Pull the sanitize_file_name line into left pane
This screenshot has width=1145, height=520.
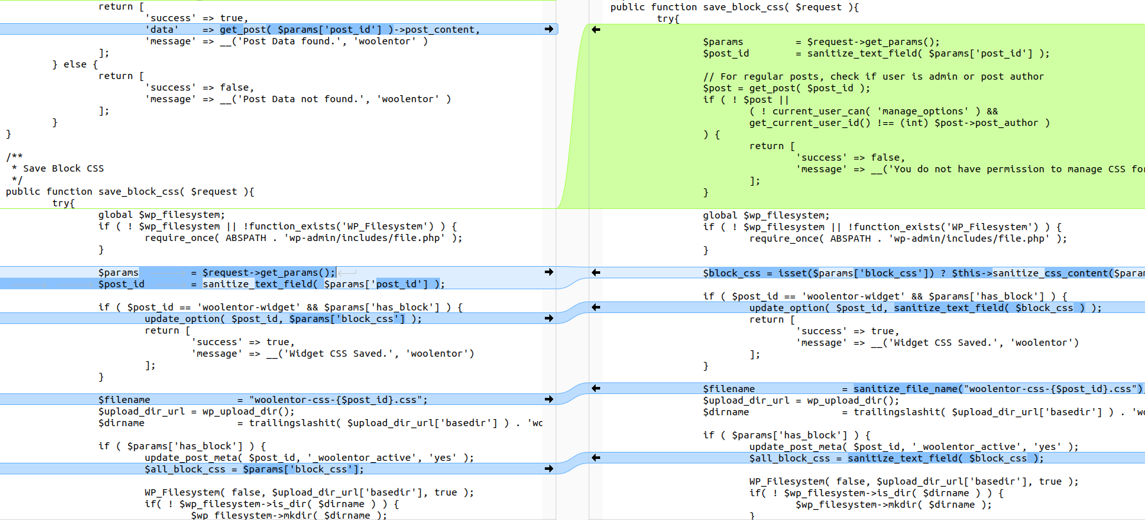point(596,388)
